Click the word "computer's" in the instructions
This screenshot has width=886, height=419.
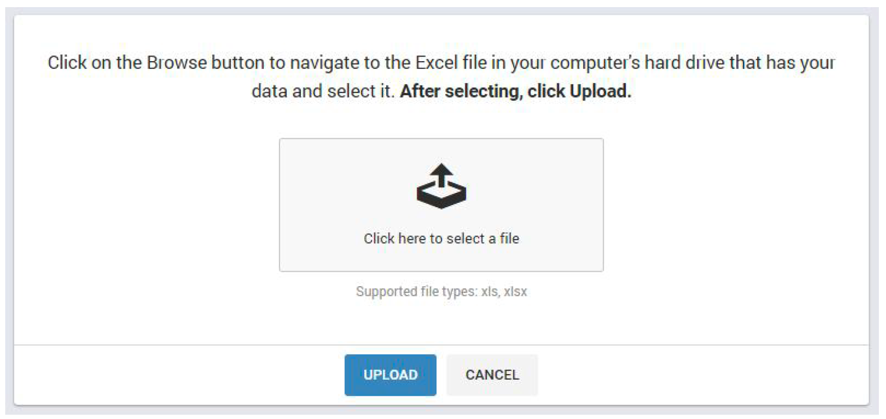click(x=595, y=63)
